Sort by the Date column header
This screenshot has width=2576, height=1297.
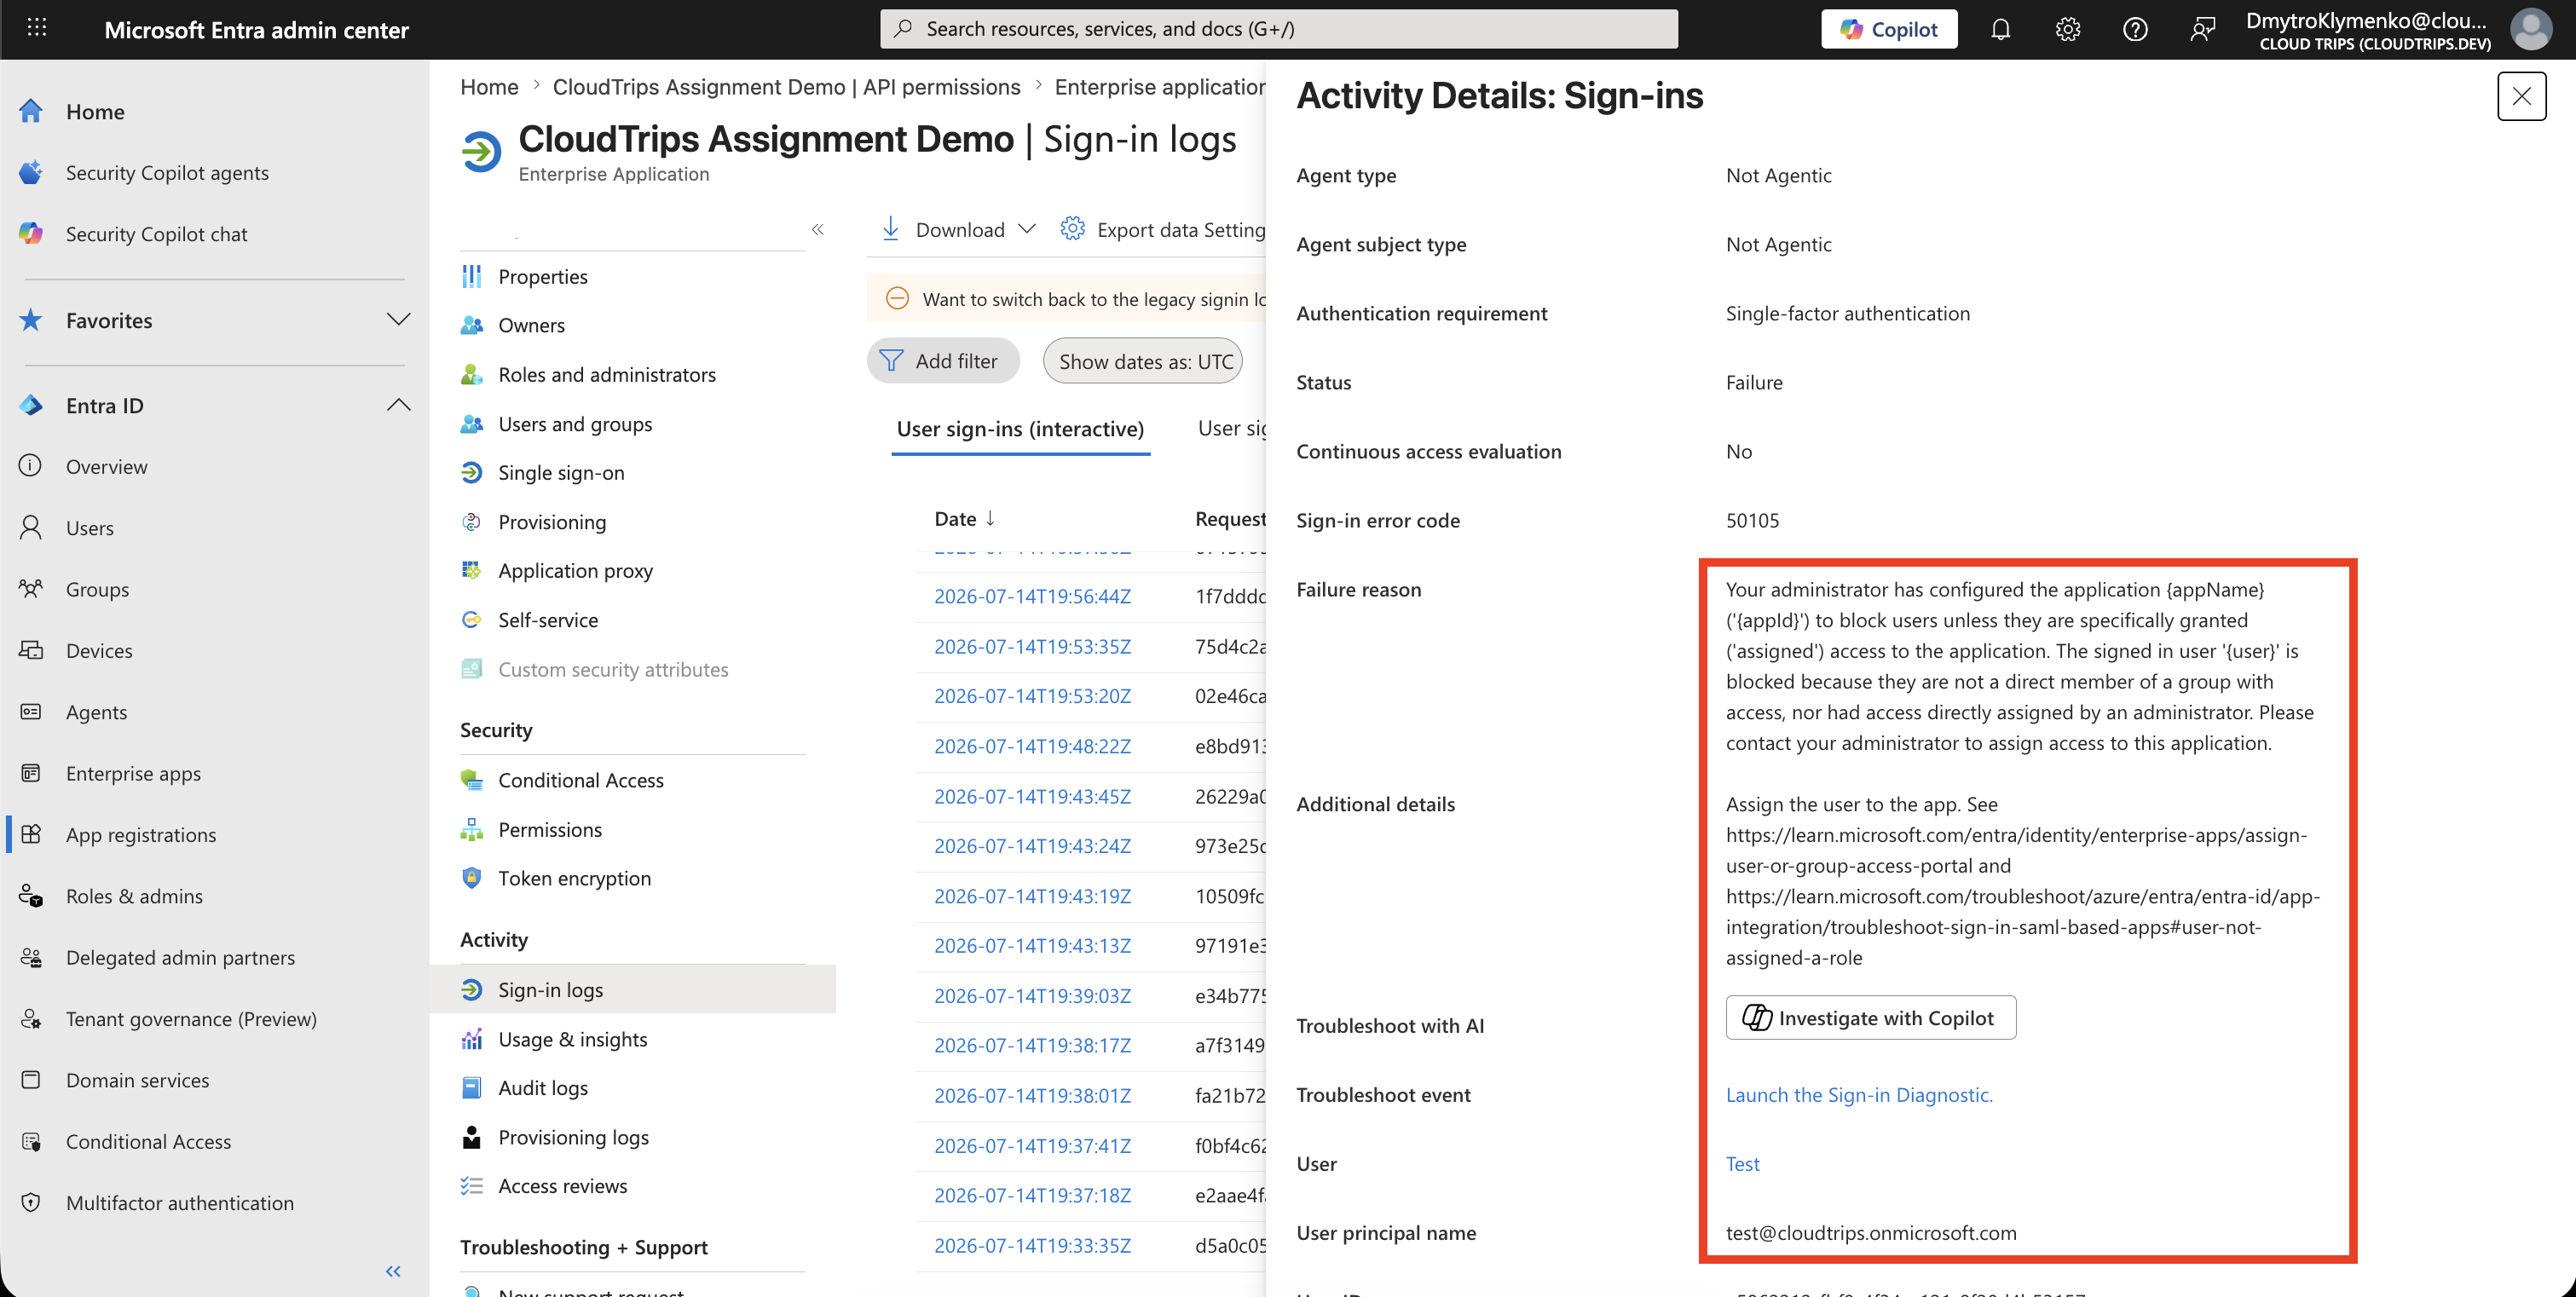[964, 518]
